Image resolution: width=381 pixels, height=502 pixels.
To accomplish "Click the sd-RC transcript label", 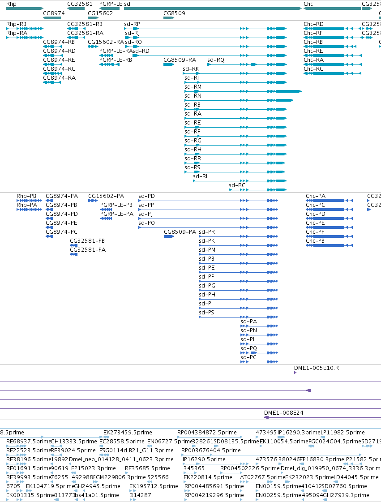I will pyautogui.click(x=237, y=185).
